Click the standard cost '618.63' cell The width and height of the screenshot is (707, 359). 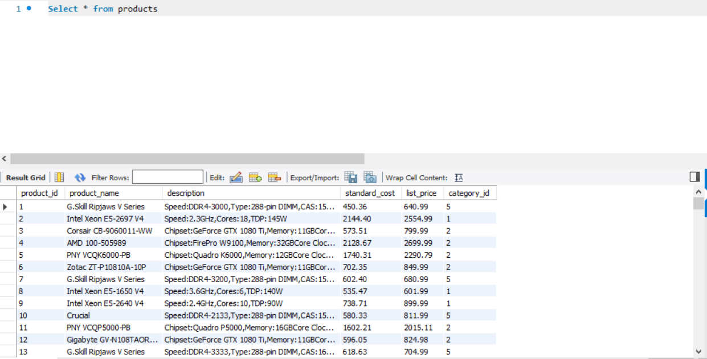coord(371,352)
